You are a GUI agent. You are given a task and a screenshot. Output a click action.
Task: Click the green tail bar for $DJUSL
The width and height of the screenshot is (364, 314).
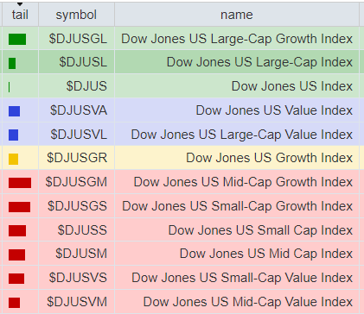pos(12,63)
